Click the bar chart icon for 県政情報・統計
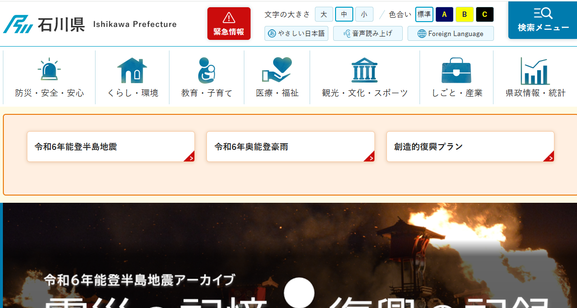This screenshot has height=308, width=577. click(x=535, y=71)
